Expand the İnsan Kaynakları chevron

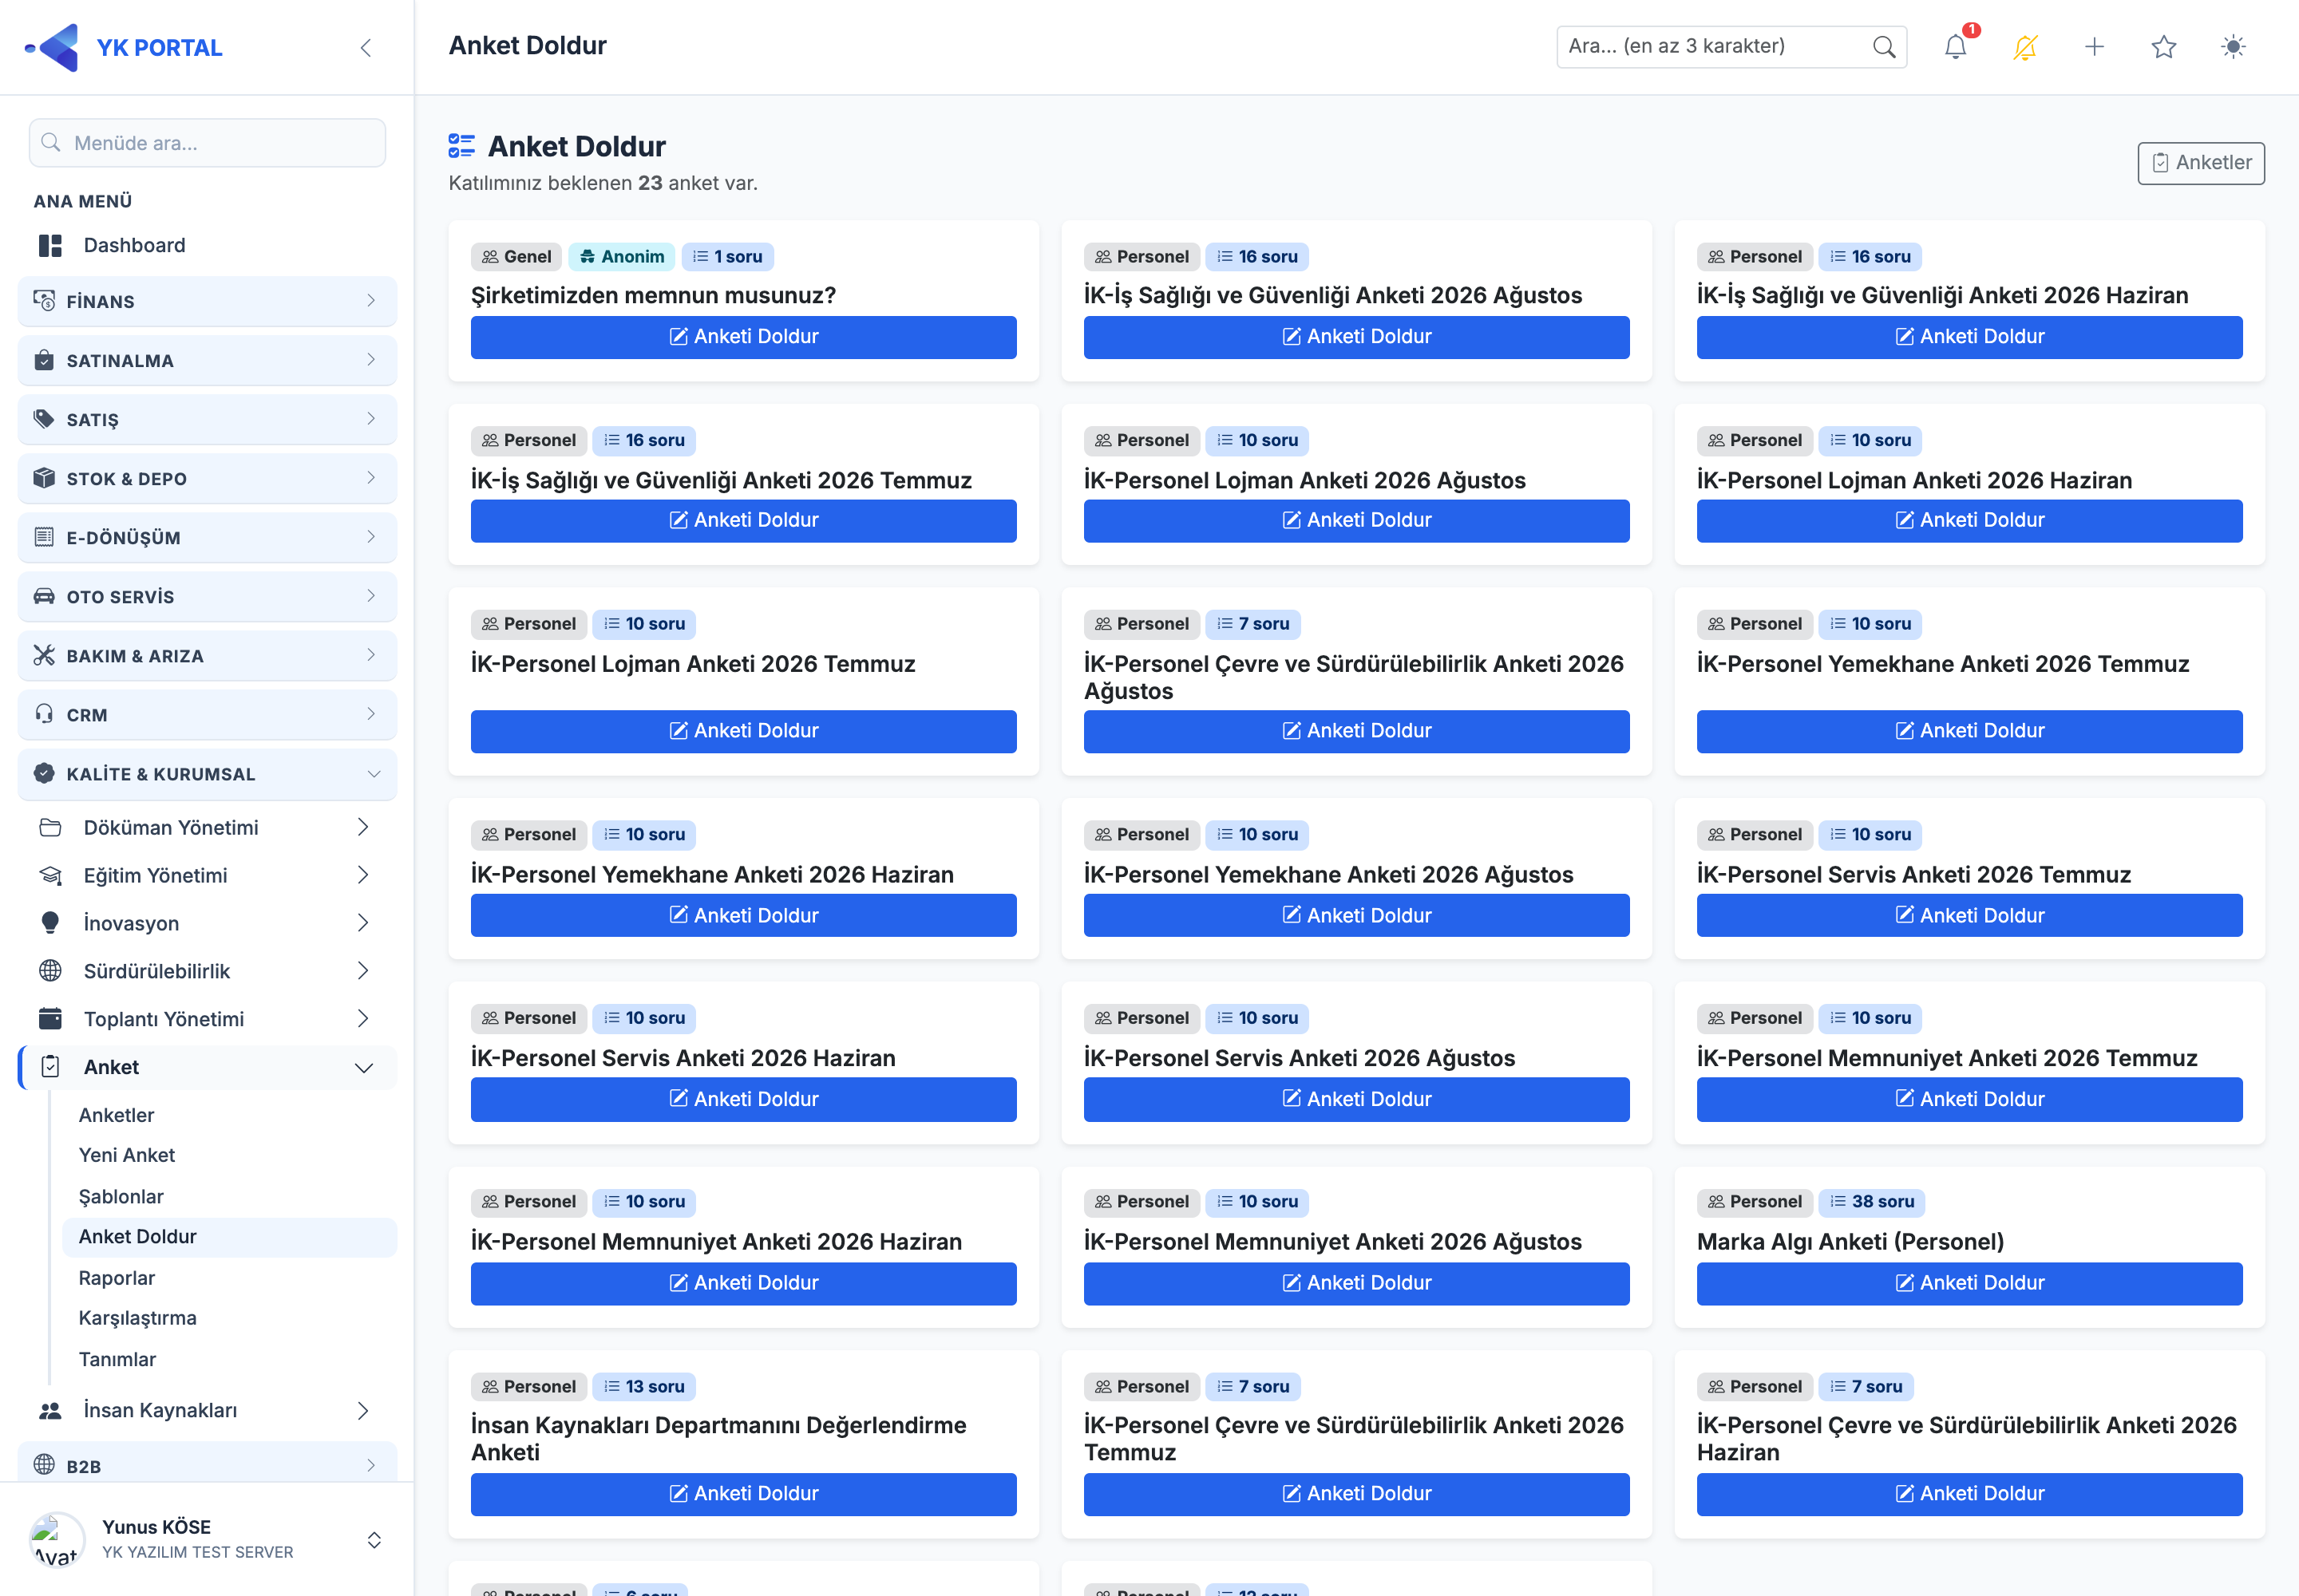(x=363, y=1410)
